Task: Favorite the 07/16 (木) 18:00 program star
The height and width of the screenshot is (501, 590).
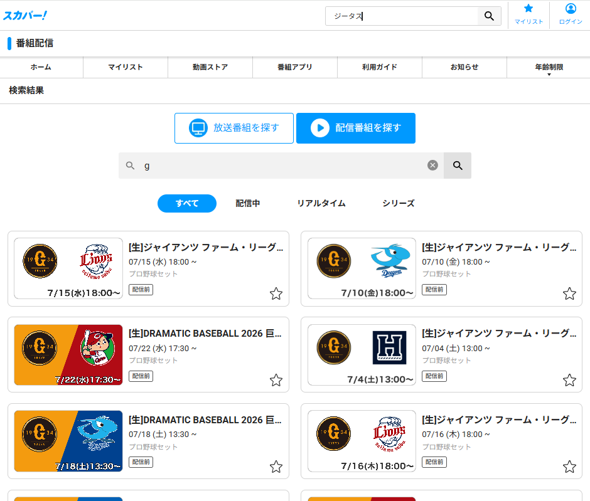Action: point(569,467)
